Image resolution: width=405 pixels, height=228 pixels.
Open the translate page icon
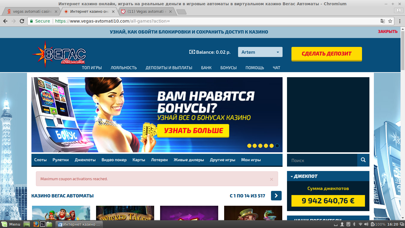pos(383,21)
